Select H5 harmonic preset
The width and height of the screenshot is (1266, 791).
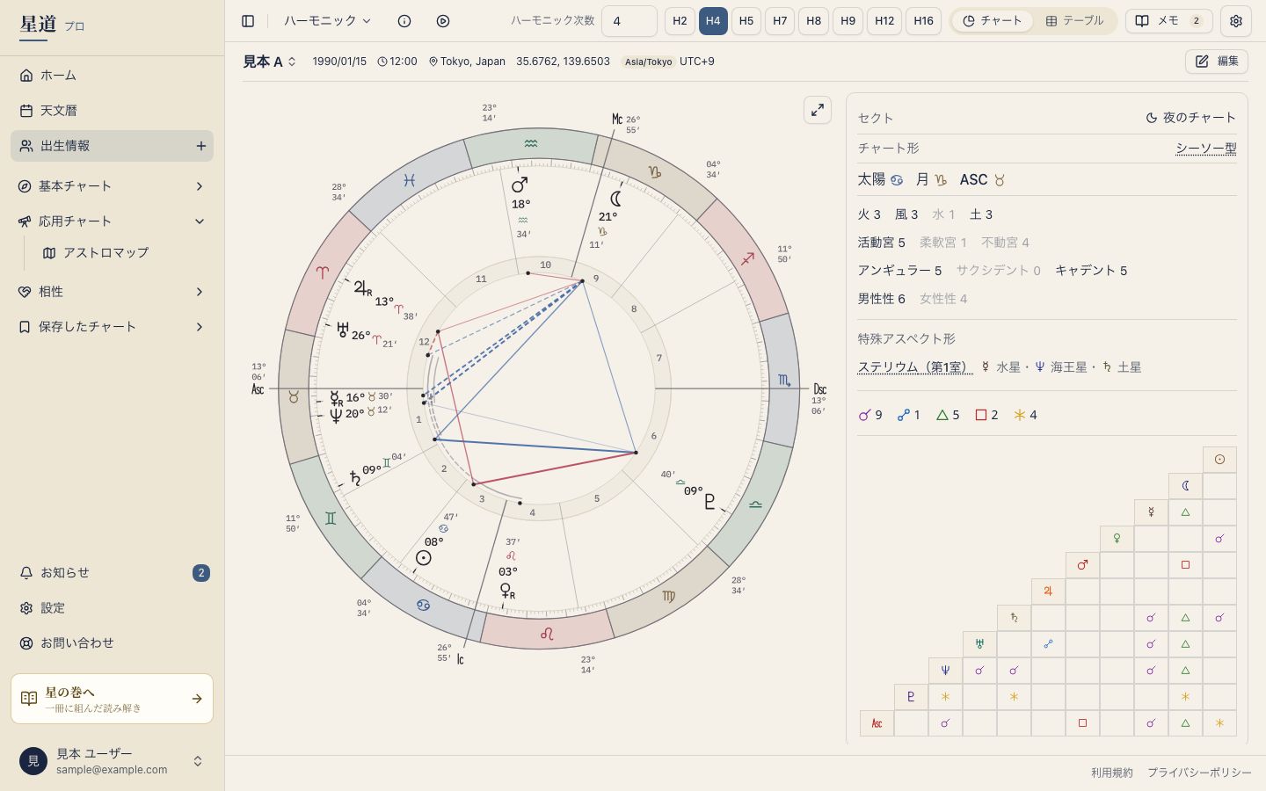[x=746, y=21]
